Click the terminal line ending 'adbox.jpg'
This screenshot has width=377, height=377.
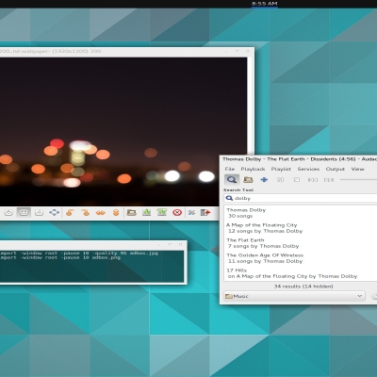tap(79, 253)
